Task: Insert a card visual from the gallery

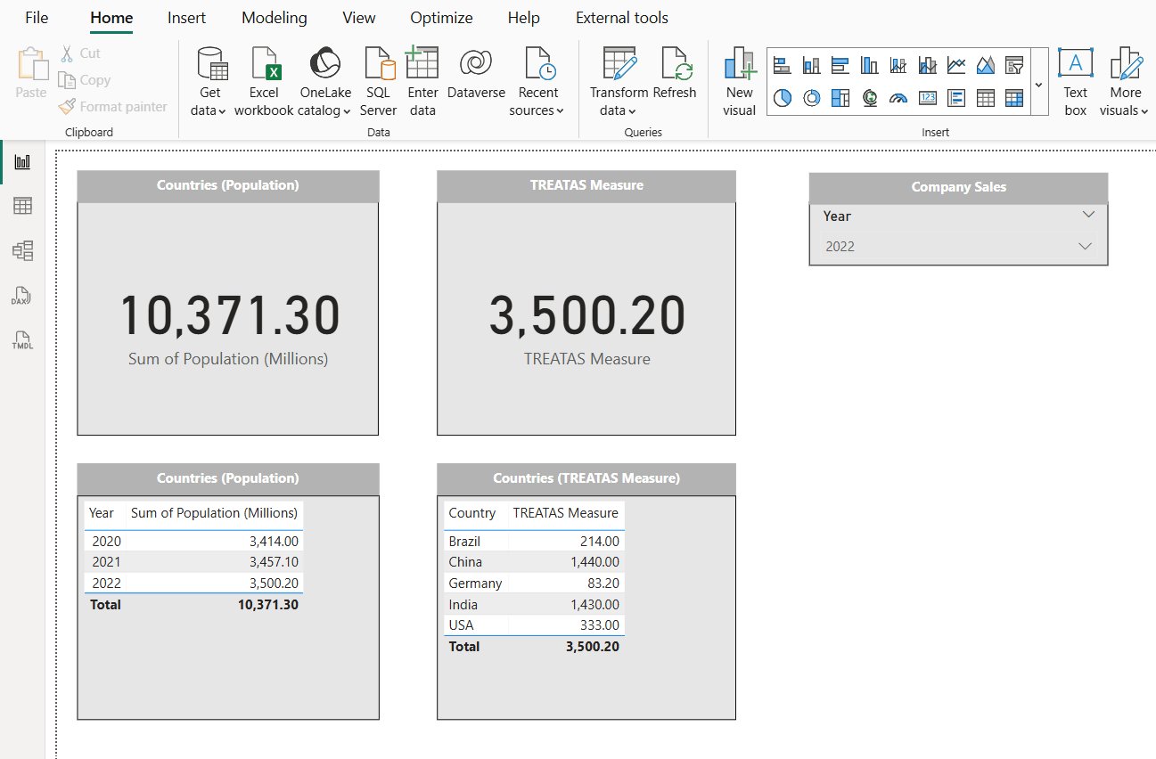Action: tap(927, 98)
